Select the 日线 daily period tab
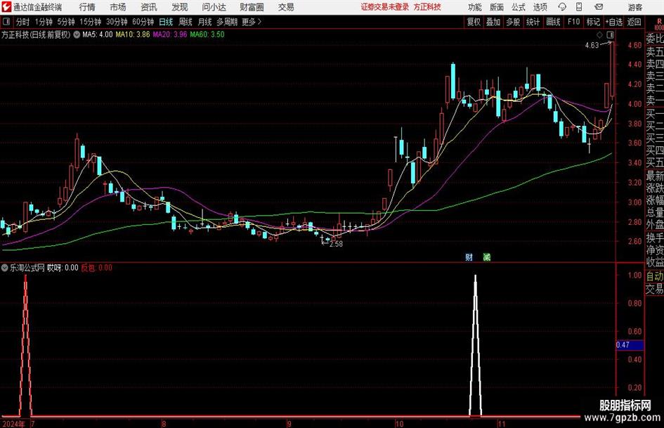 coord(166,22)
